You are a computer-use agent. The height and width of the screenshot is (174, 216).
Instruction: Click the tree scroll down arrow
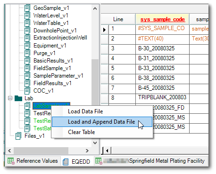pos(95,143)
